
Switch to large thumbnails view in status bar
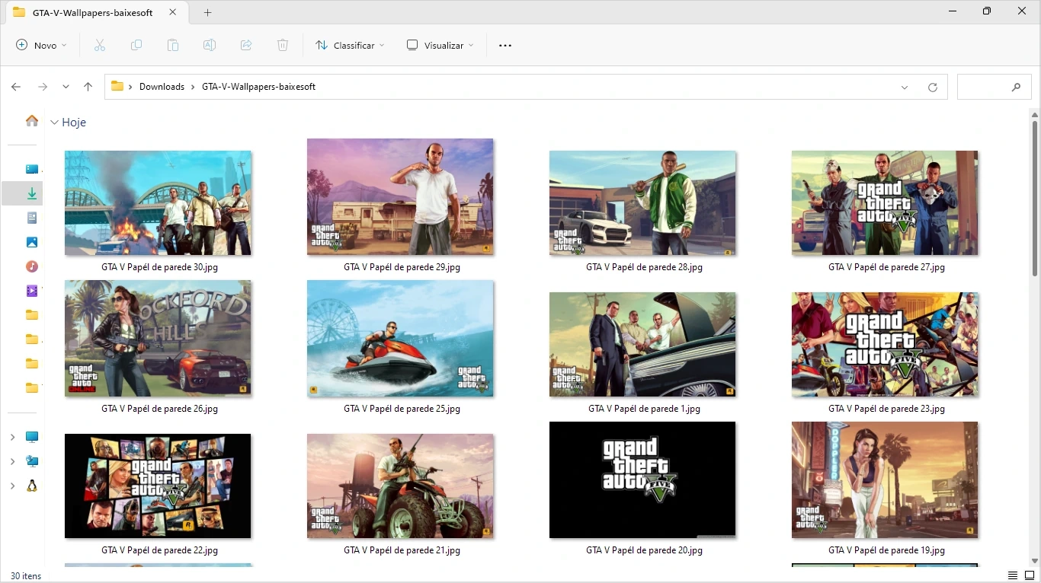pyautogui.click(x=1031, y=575)
